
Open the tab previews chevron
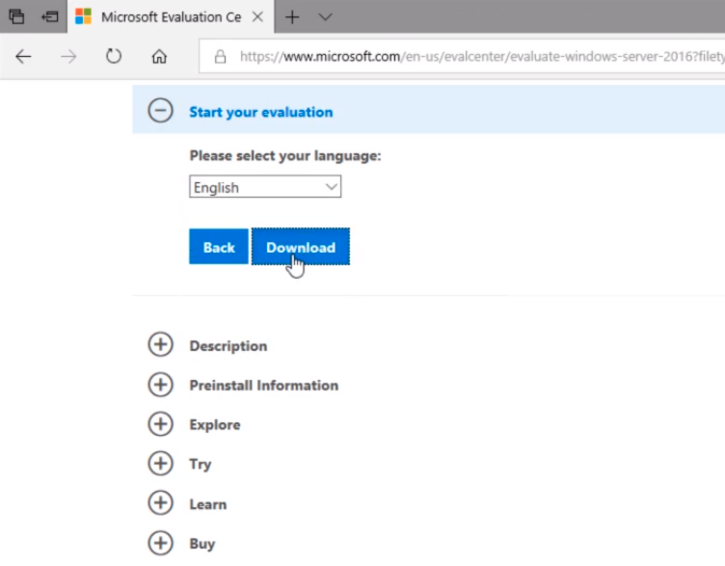325,17
